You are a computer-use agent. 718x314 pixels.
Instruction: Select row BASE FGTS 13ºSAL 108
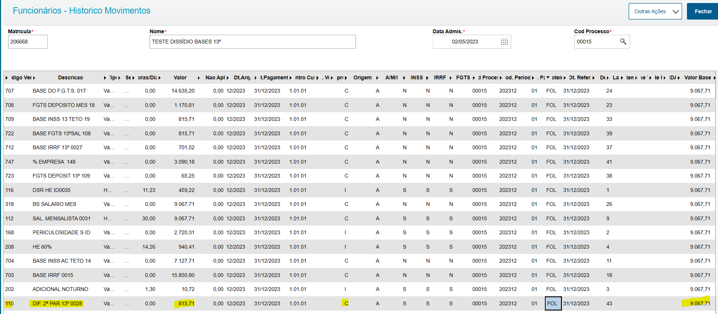coord(359,133)
